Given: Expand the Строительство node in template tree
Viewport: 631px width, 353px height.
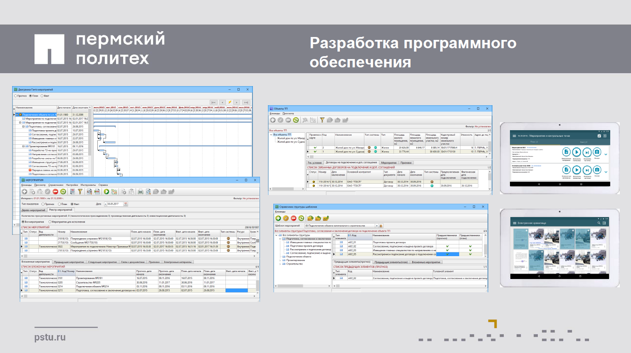Looking at the screenshot, I should click(x=280, y=264).
